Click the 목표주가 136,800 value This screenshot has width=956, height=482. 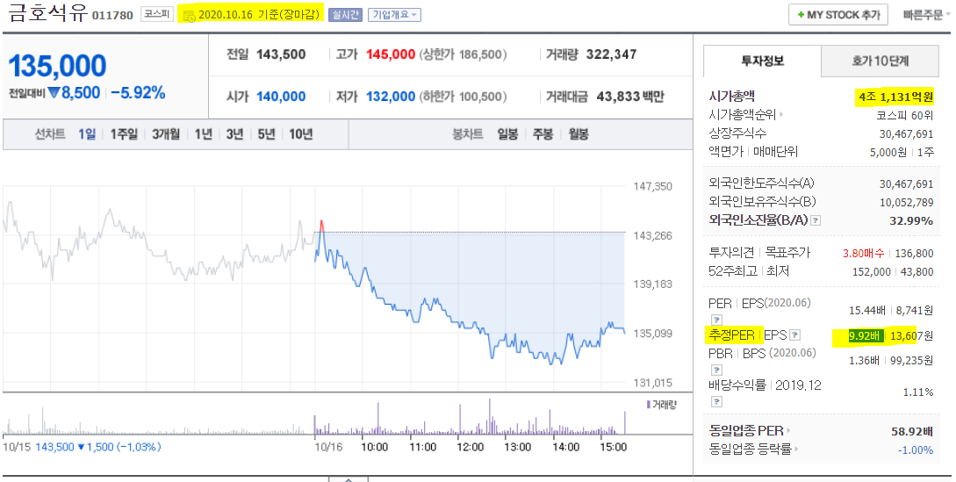pyautogui.click(x=915, y=253)
